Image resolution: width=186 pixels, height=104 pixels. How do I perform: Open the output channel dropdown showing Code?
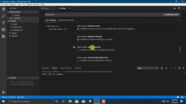coord(147,68)
